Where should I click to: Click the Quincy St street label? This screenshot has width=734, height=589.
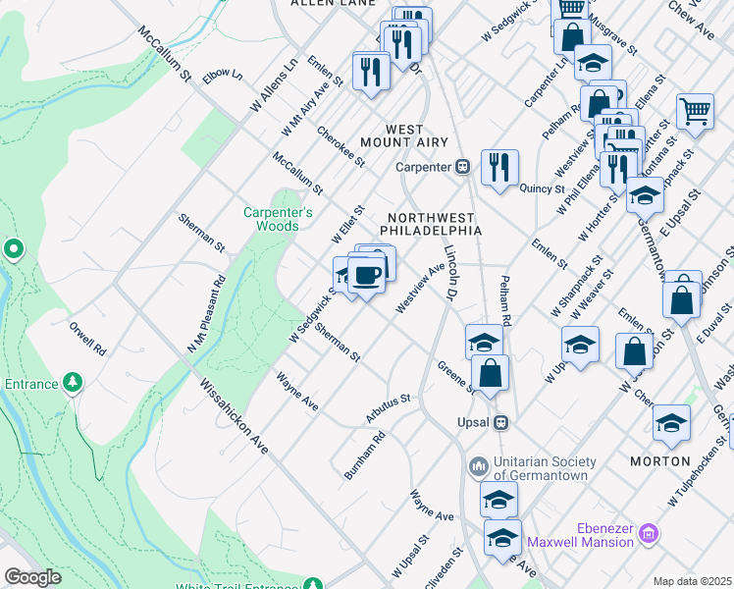tap(542, 188)
